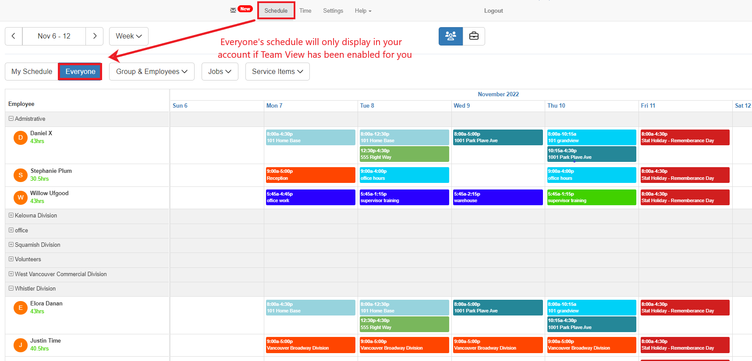
Task: Open Justin Time's Monday Vancouver Broadway Division shift
Action: [311, 345]
